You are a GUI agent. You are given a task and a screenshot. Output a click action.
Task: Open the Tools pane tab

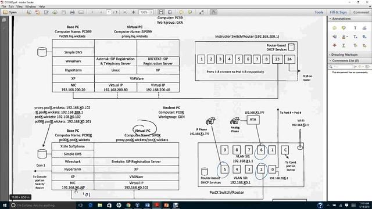319,12
